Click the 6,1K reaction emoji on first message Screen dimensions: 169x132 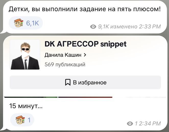point(19,23)
